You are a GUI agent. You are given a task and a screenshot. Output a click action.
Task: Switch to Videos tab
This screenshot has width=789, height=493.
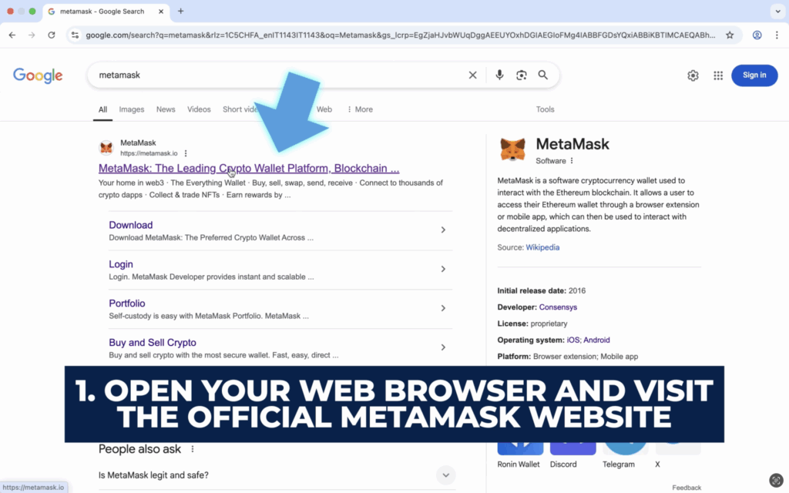pos(199,109)
